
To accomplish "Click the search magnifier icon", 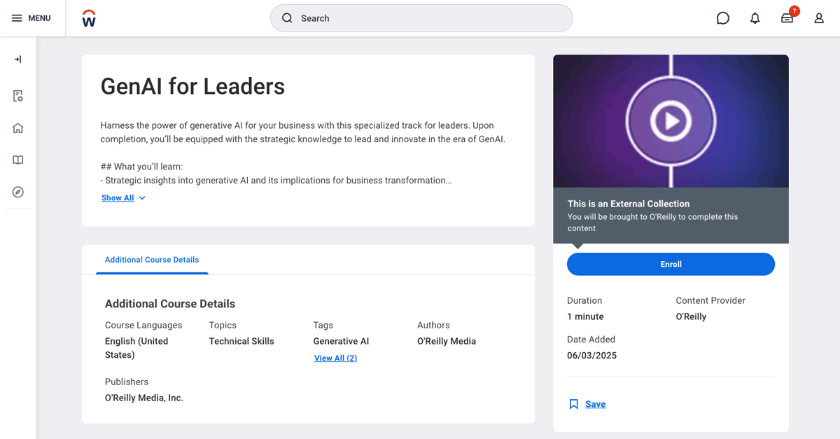I will coord(287,18).
